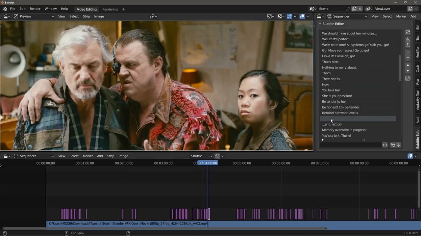The height and width of the screenshot is (236, 421).
Task: Expand the overlay options arrow in the preview header
Action: pyautogui.click(x=308, y=16)
